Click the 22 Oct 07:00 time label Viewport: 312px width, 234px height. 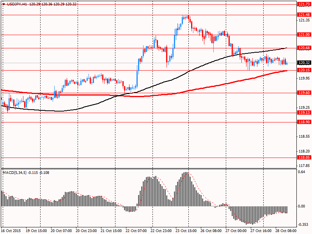(136, 231)
